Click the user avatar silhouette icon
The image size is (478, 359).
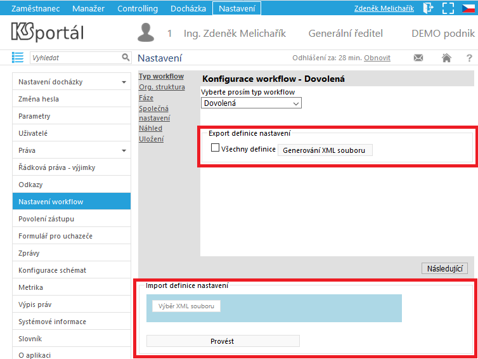pyautogui.click(x=146, y=32)
